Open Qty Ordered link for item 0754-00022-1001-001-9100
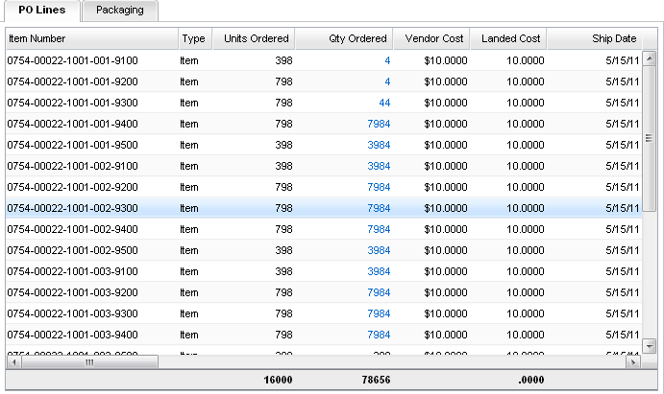 387,59
